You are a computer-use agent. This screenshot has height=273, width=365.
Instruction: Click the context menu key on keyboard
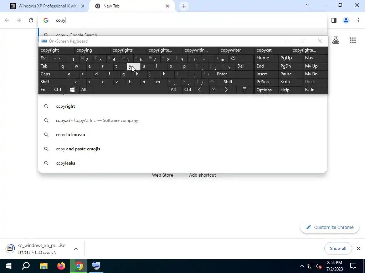(245, 90)
